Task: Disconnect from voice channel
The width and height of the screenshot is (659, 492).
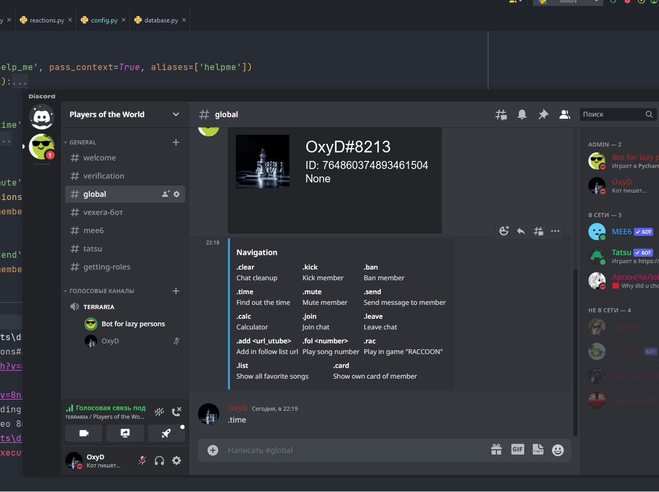Action: click(177, 412)
